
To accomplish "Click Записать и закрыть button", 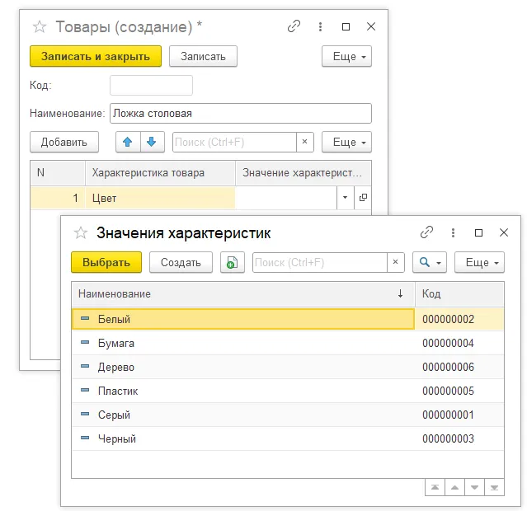I will tap(96, 56).
